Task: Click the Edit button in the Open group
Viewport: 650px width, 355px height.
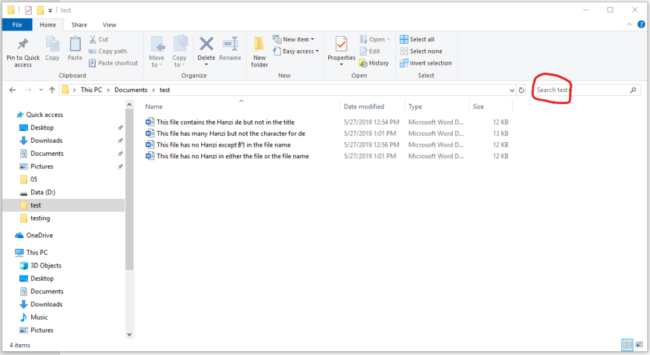Action: pos(370,51)
